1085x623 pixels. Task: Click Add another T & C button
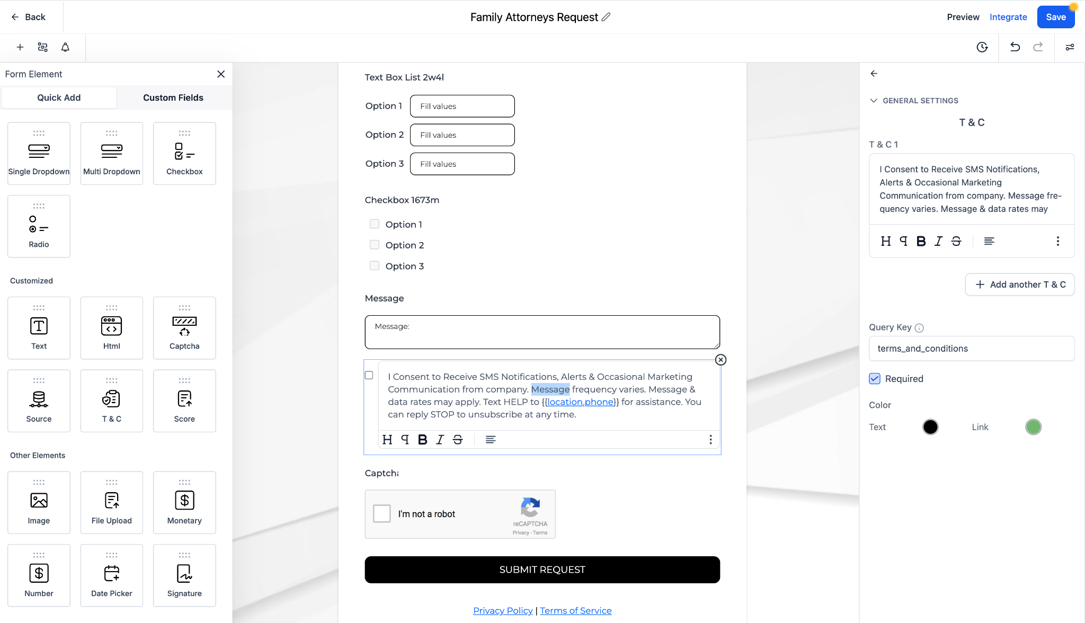coord(1019,284)
